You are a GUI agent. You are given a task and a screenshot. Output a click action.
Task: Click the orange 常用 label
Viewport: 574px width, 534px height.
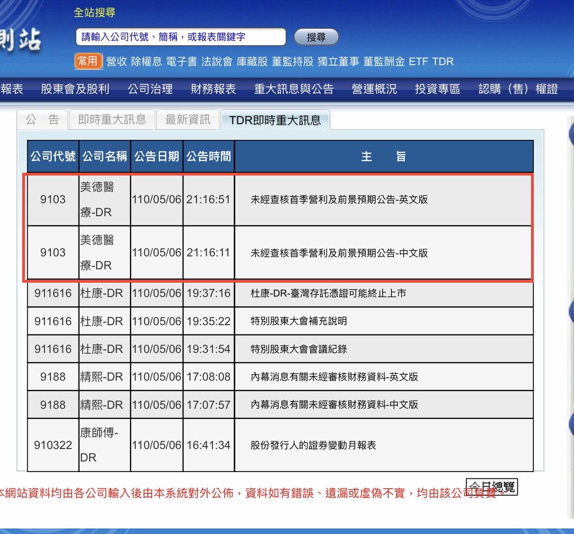(x=88, y=61)
